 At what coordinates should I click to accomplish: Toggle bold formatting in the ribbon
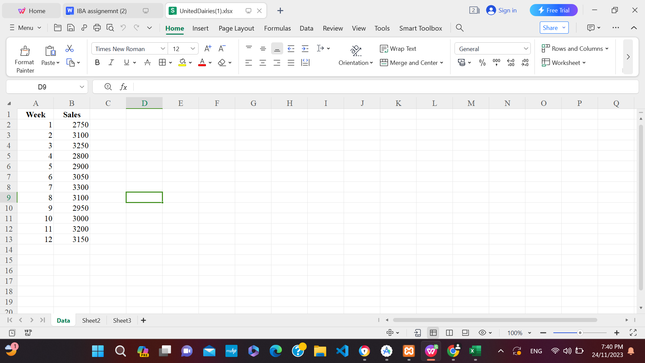(97, 62)
